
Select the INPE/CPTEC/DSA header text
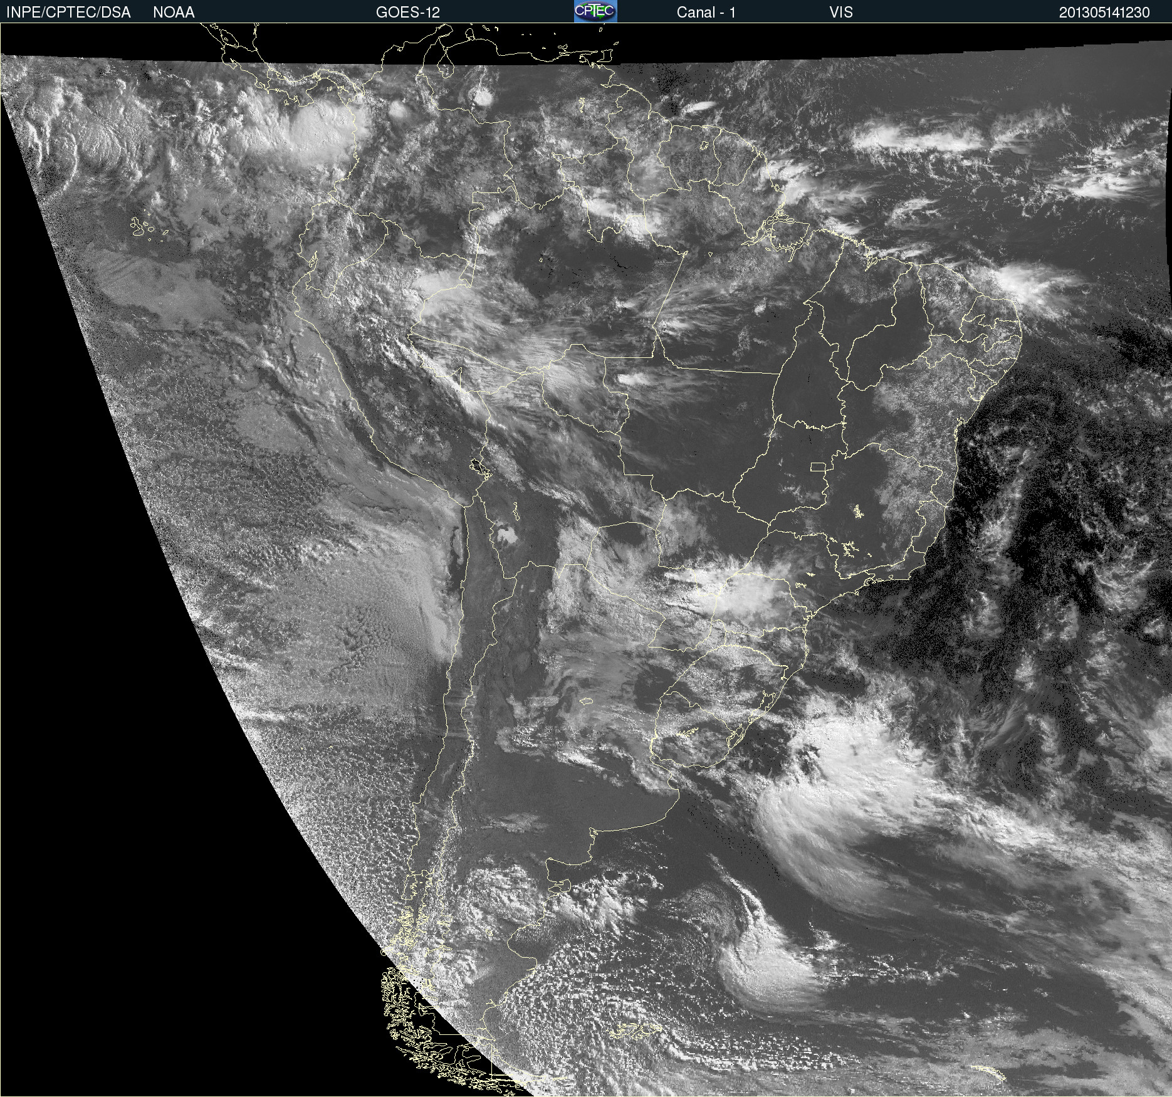pyautogui.click(x=68, y=13)
